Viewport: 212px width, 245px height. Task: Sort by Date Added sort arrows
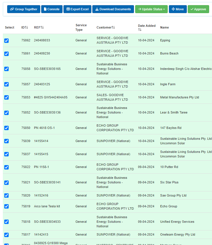[x=140, y=30]
